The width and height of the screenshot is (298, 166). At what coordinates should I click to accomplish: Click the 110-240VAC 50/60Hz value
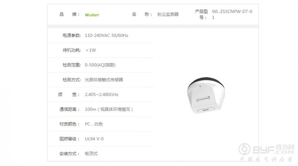click(x=107, y=35)
